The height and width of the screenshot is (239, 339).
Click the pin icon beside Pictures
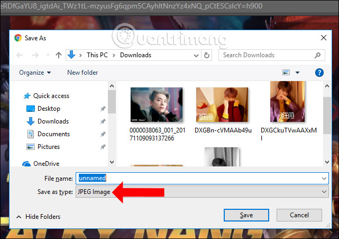tap(103, 147)
